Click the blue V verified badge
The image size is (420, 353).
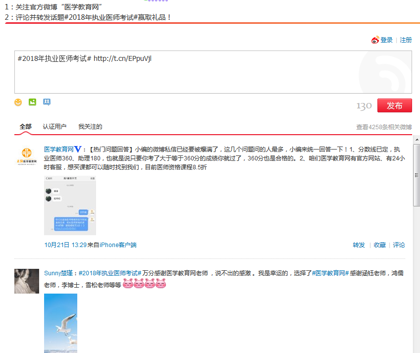[78, 149]
